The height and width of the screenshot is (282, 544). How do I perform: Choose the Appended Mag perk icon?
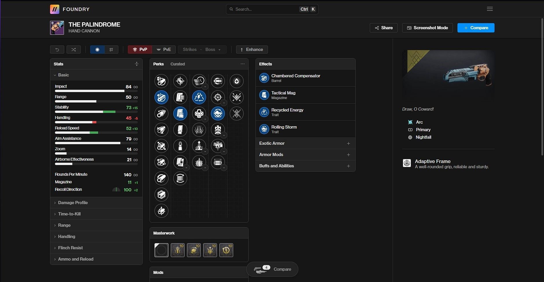pyautogui.click(x=180, y=97)
